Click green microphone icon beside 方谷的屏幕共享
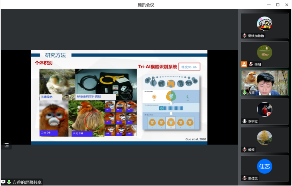 click(x=9, y=182)
